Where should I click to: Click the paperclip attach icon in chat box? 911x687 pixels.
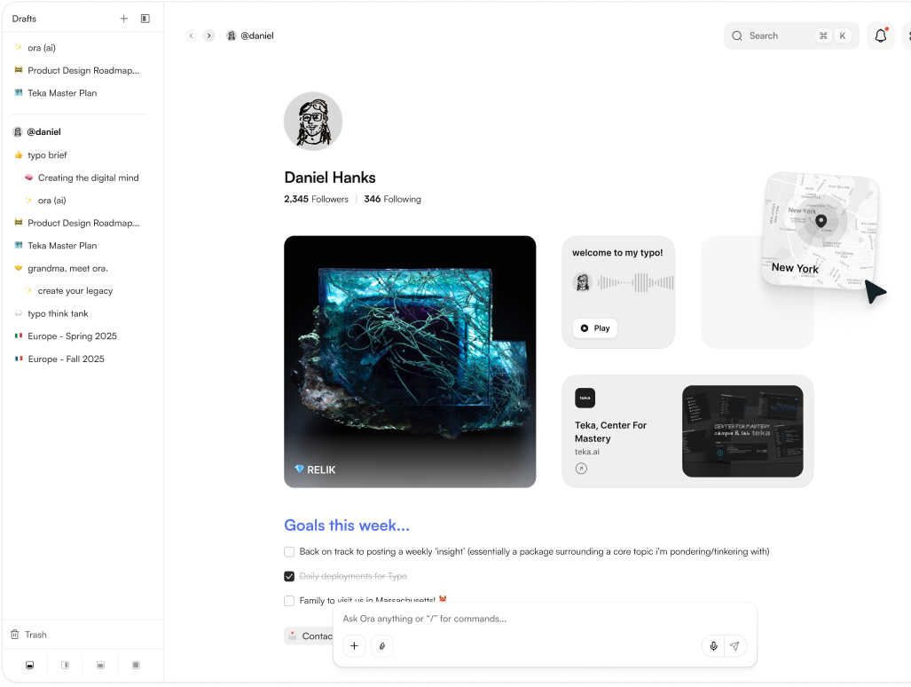pos(381,646)
